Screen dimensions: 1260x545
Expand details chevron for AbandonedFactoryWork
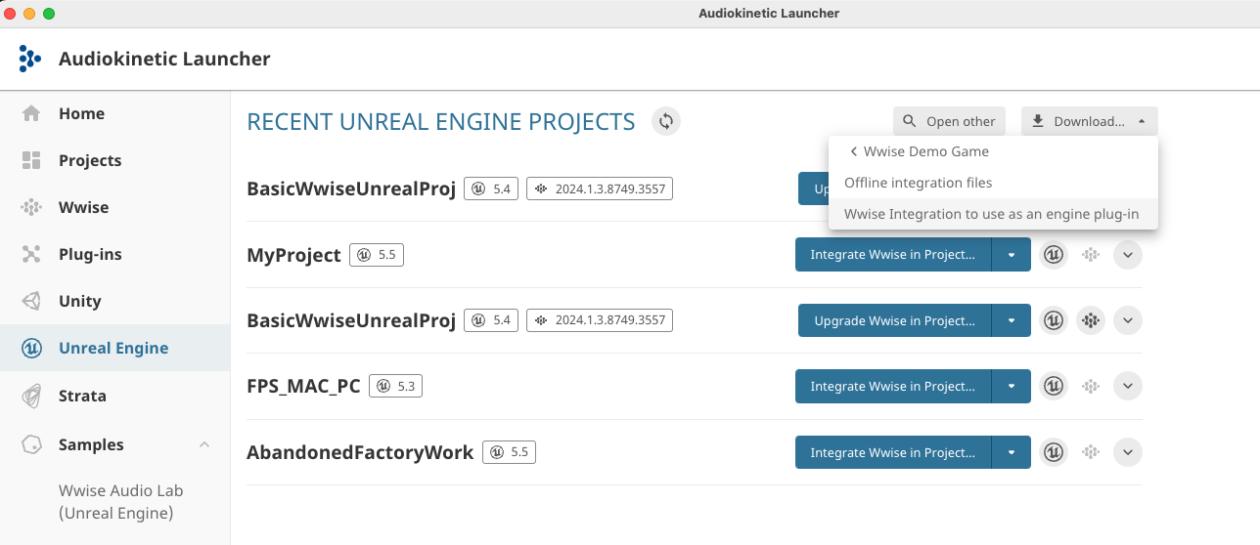[x=1128, y=452]
